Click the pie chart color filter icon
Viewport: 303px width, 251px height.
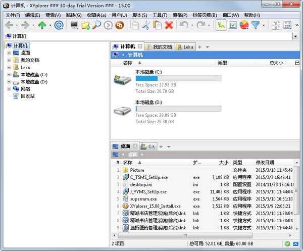click(x=244, y=25)
